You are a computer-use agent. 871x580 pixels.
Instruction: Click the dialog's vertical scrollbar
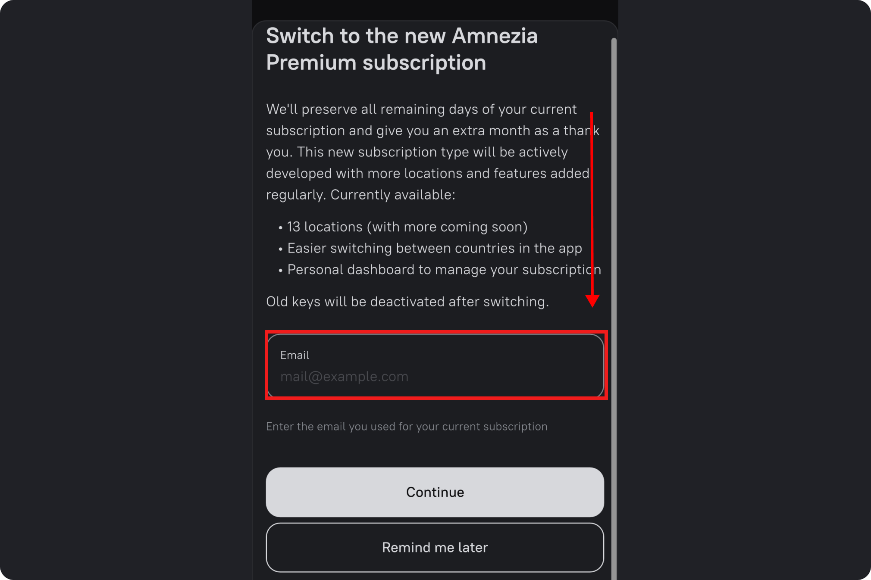tap(614, 302)
